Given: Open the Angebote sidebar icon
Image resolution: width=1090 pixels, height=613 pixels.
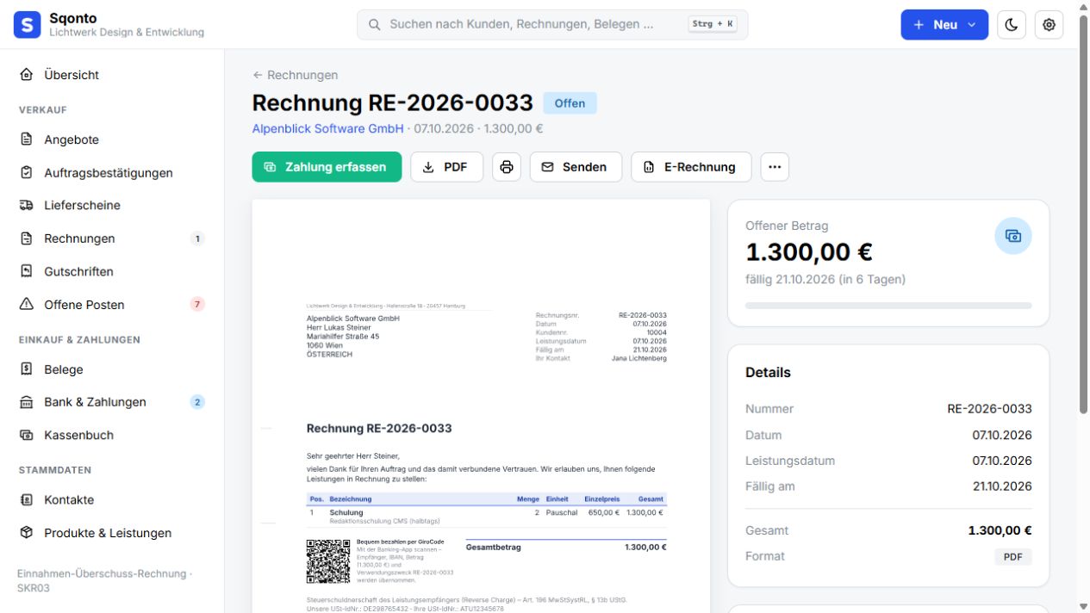Looking at the screenshot, I should 27,139.
